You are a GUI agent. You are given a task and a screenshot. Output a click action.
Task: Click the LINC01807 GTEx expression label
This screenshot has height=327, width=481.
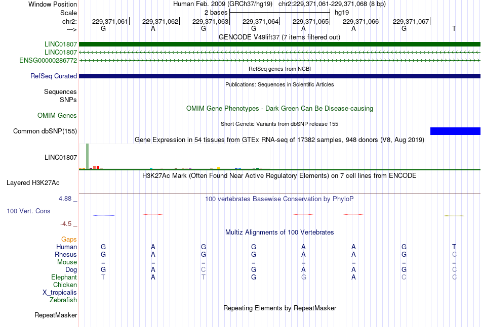pos(61,157)
